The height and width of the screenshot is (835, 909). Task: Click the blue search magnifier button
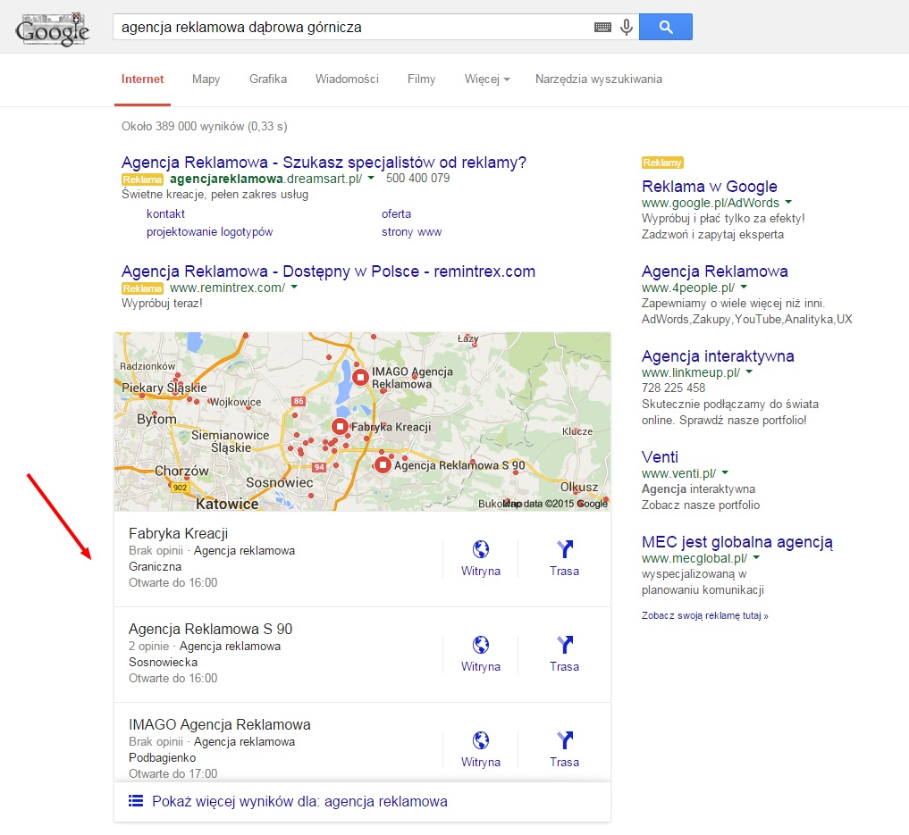click(666, 27)
